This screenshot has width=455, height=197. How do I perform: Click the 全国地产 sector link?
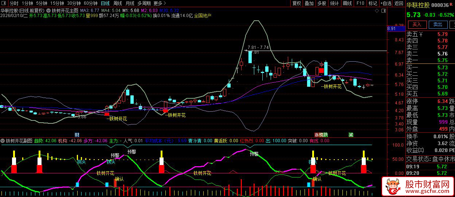203,16
